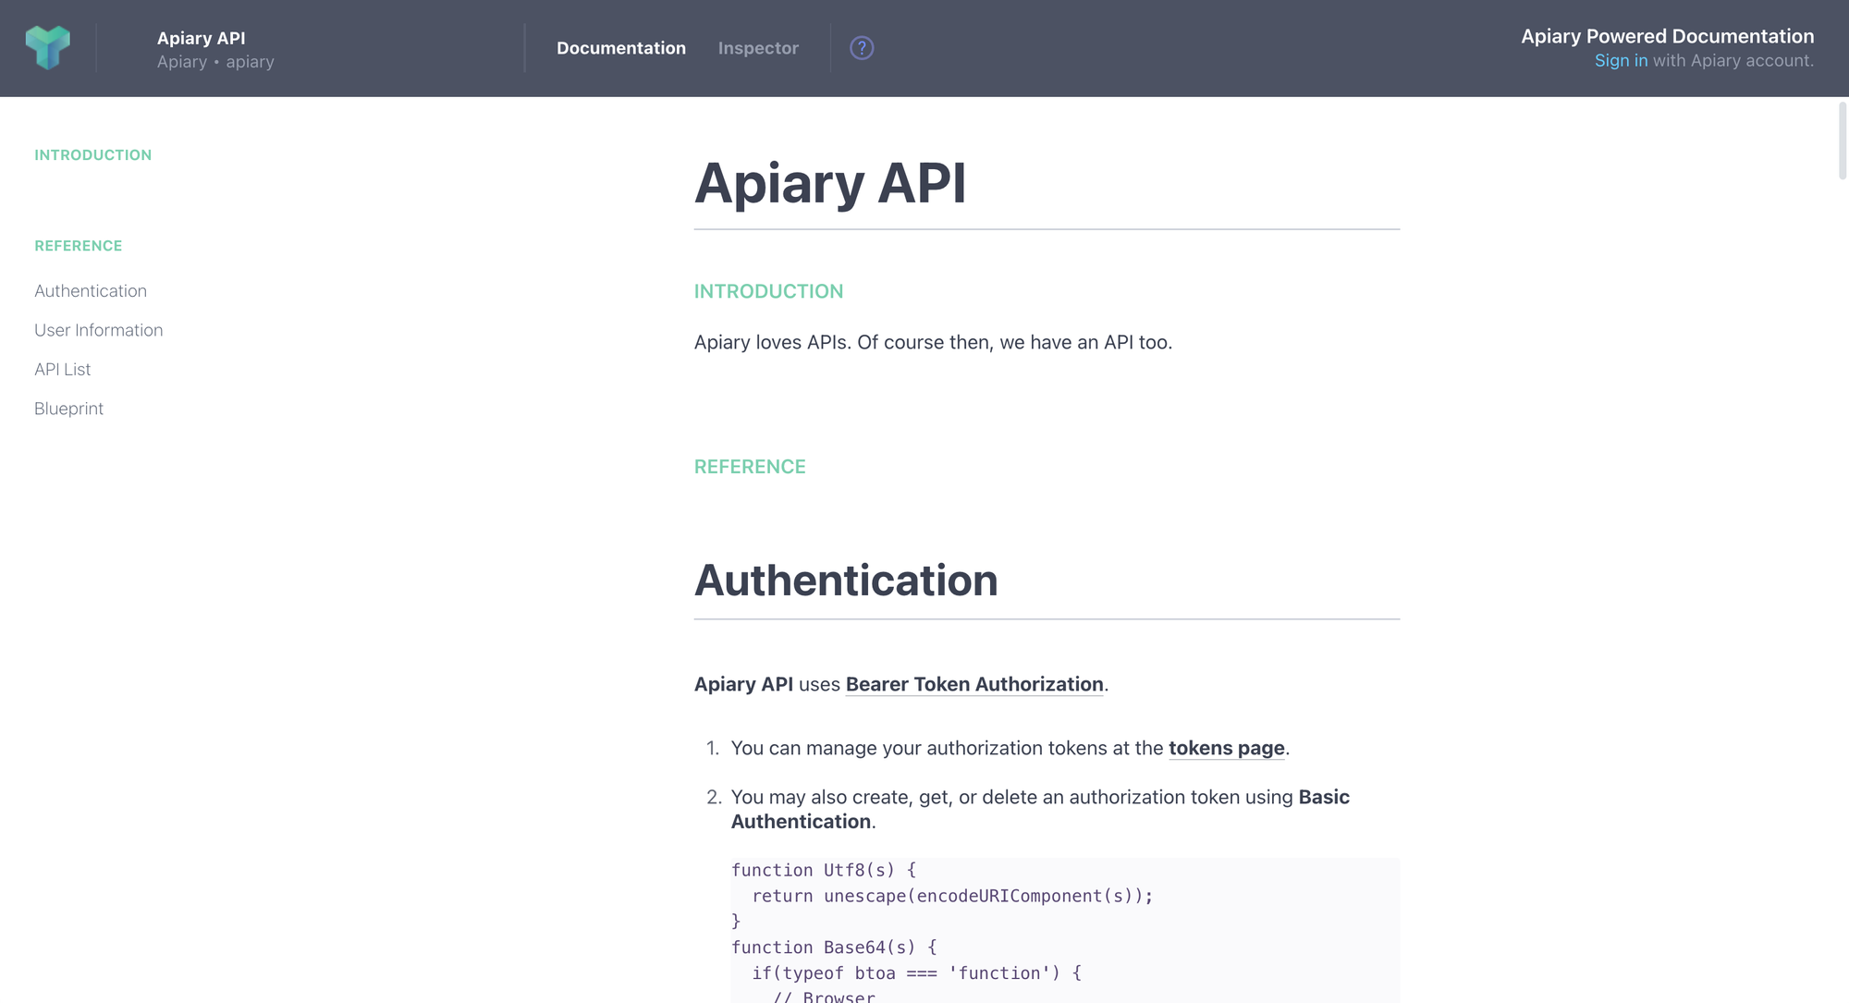Screen dimensions: 1849x1003
Task: Click the INTRODUCTION heading in the content
Action: pyautogui.click(x=768, y=291)
